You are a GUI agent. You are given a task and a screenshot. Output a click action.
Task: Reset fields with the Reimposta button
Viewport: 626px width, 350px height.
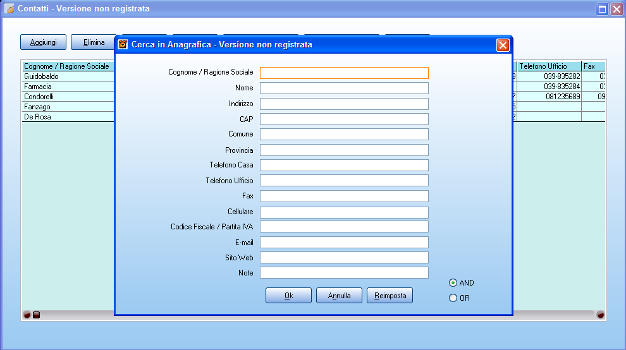pyautogui.click(x=390, y=295)
